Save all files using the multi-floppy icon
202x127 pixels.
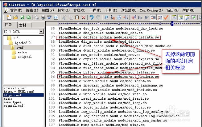tap(28, 17)
